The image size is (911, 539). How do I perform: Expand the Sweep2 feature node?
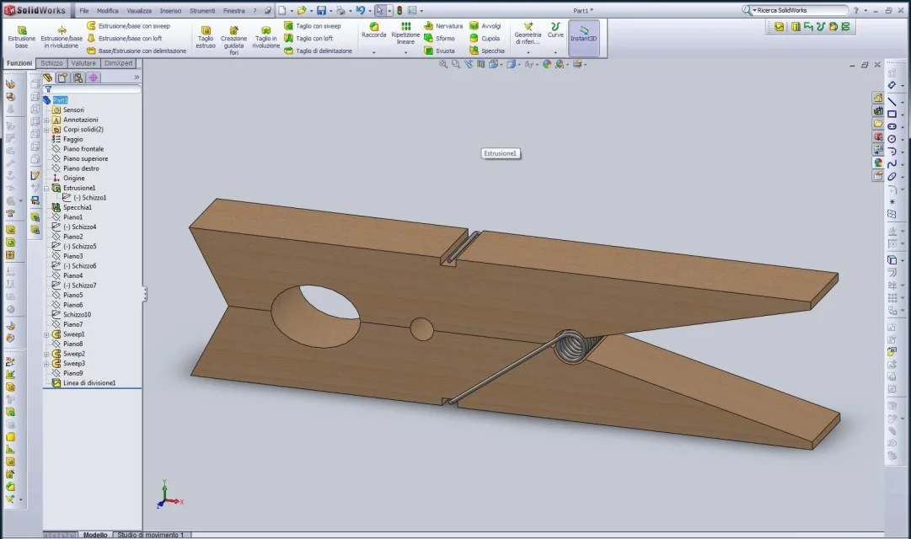click(x=46, y=355)
